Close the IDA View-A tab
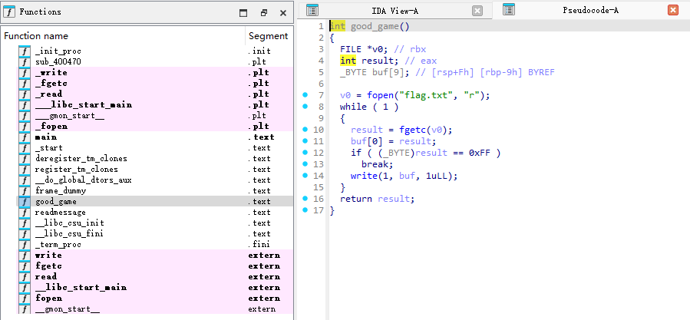 (x=477, y=11)
